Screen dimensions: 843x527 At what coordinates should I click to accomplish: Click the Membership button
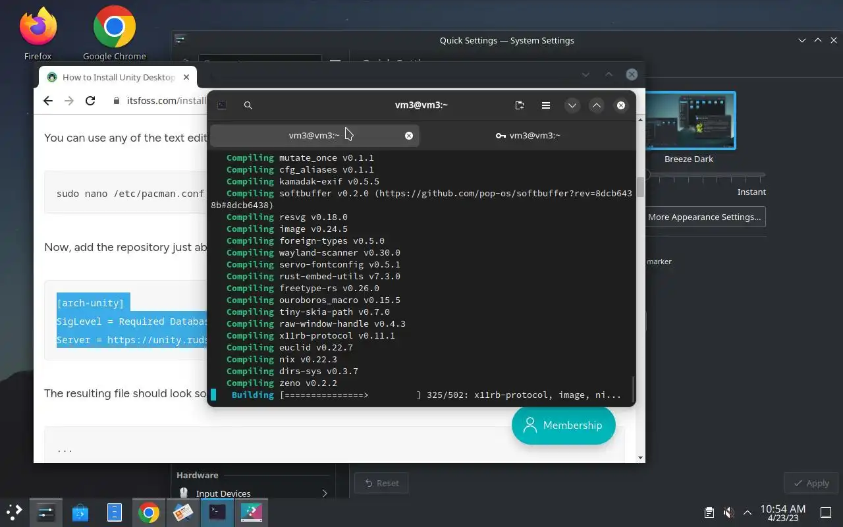coord(563,425)
